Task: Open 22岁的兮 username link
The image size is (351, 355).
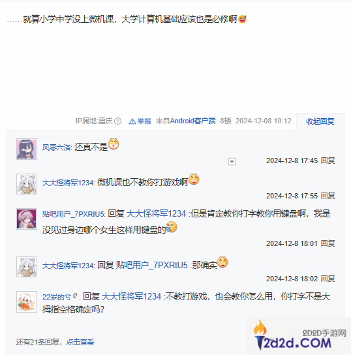Action: 60,296
